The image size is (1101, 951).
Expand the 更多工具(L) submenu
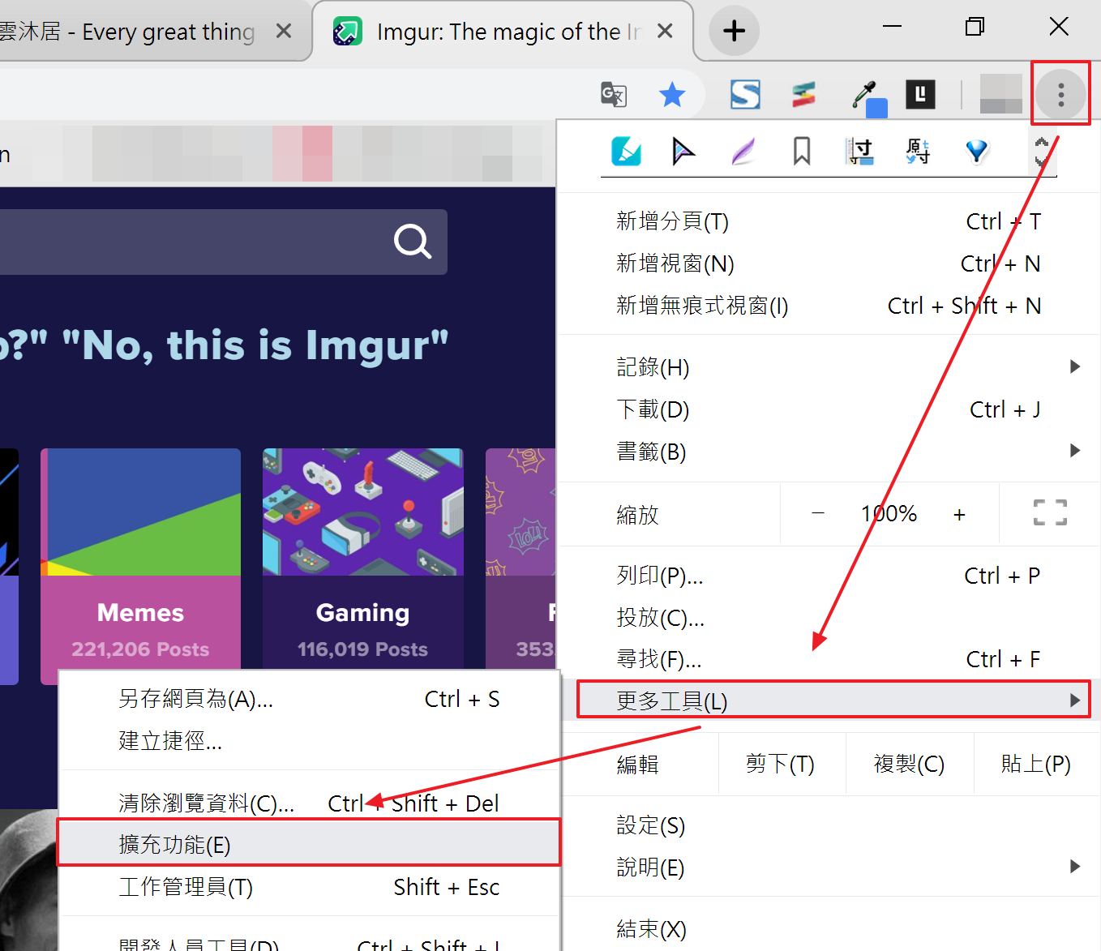(x=829, y=700)
